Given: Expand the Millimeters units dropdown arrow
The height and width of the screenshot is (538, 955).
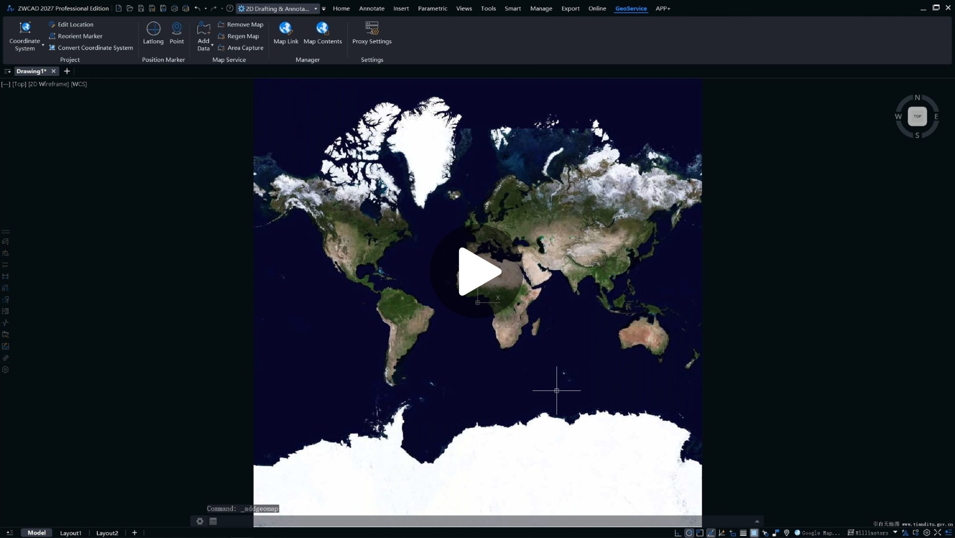Looking at the screenshot, I should [895, 532].
